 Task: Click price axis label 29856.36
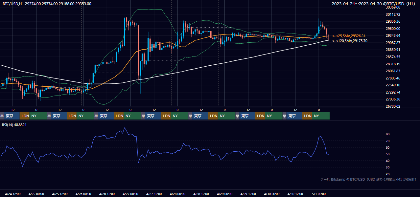tap(393, 21)
